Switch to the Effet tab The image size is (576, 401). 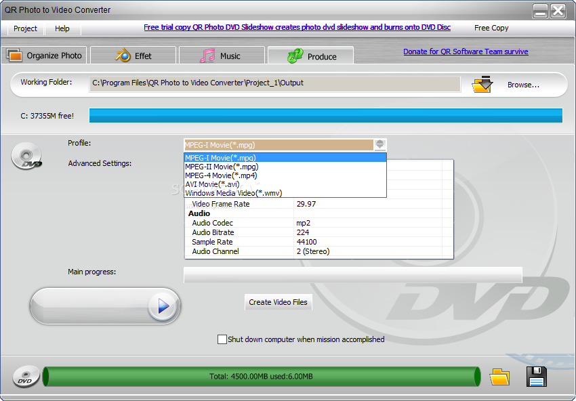point(133,56)
